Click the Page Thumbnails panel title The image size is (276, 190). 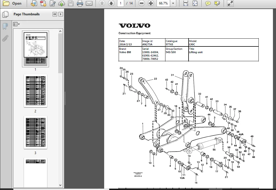coord(26,14)
